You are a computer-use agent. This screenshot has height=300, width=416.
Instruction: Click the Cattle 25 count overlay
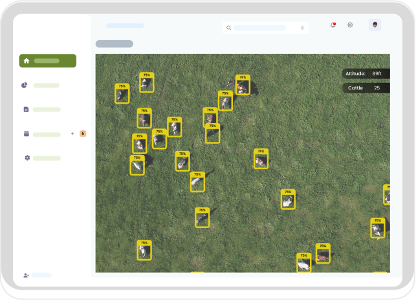[364, 87]
